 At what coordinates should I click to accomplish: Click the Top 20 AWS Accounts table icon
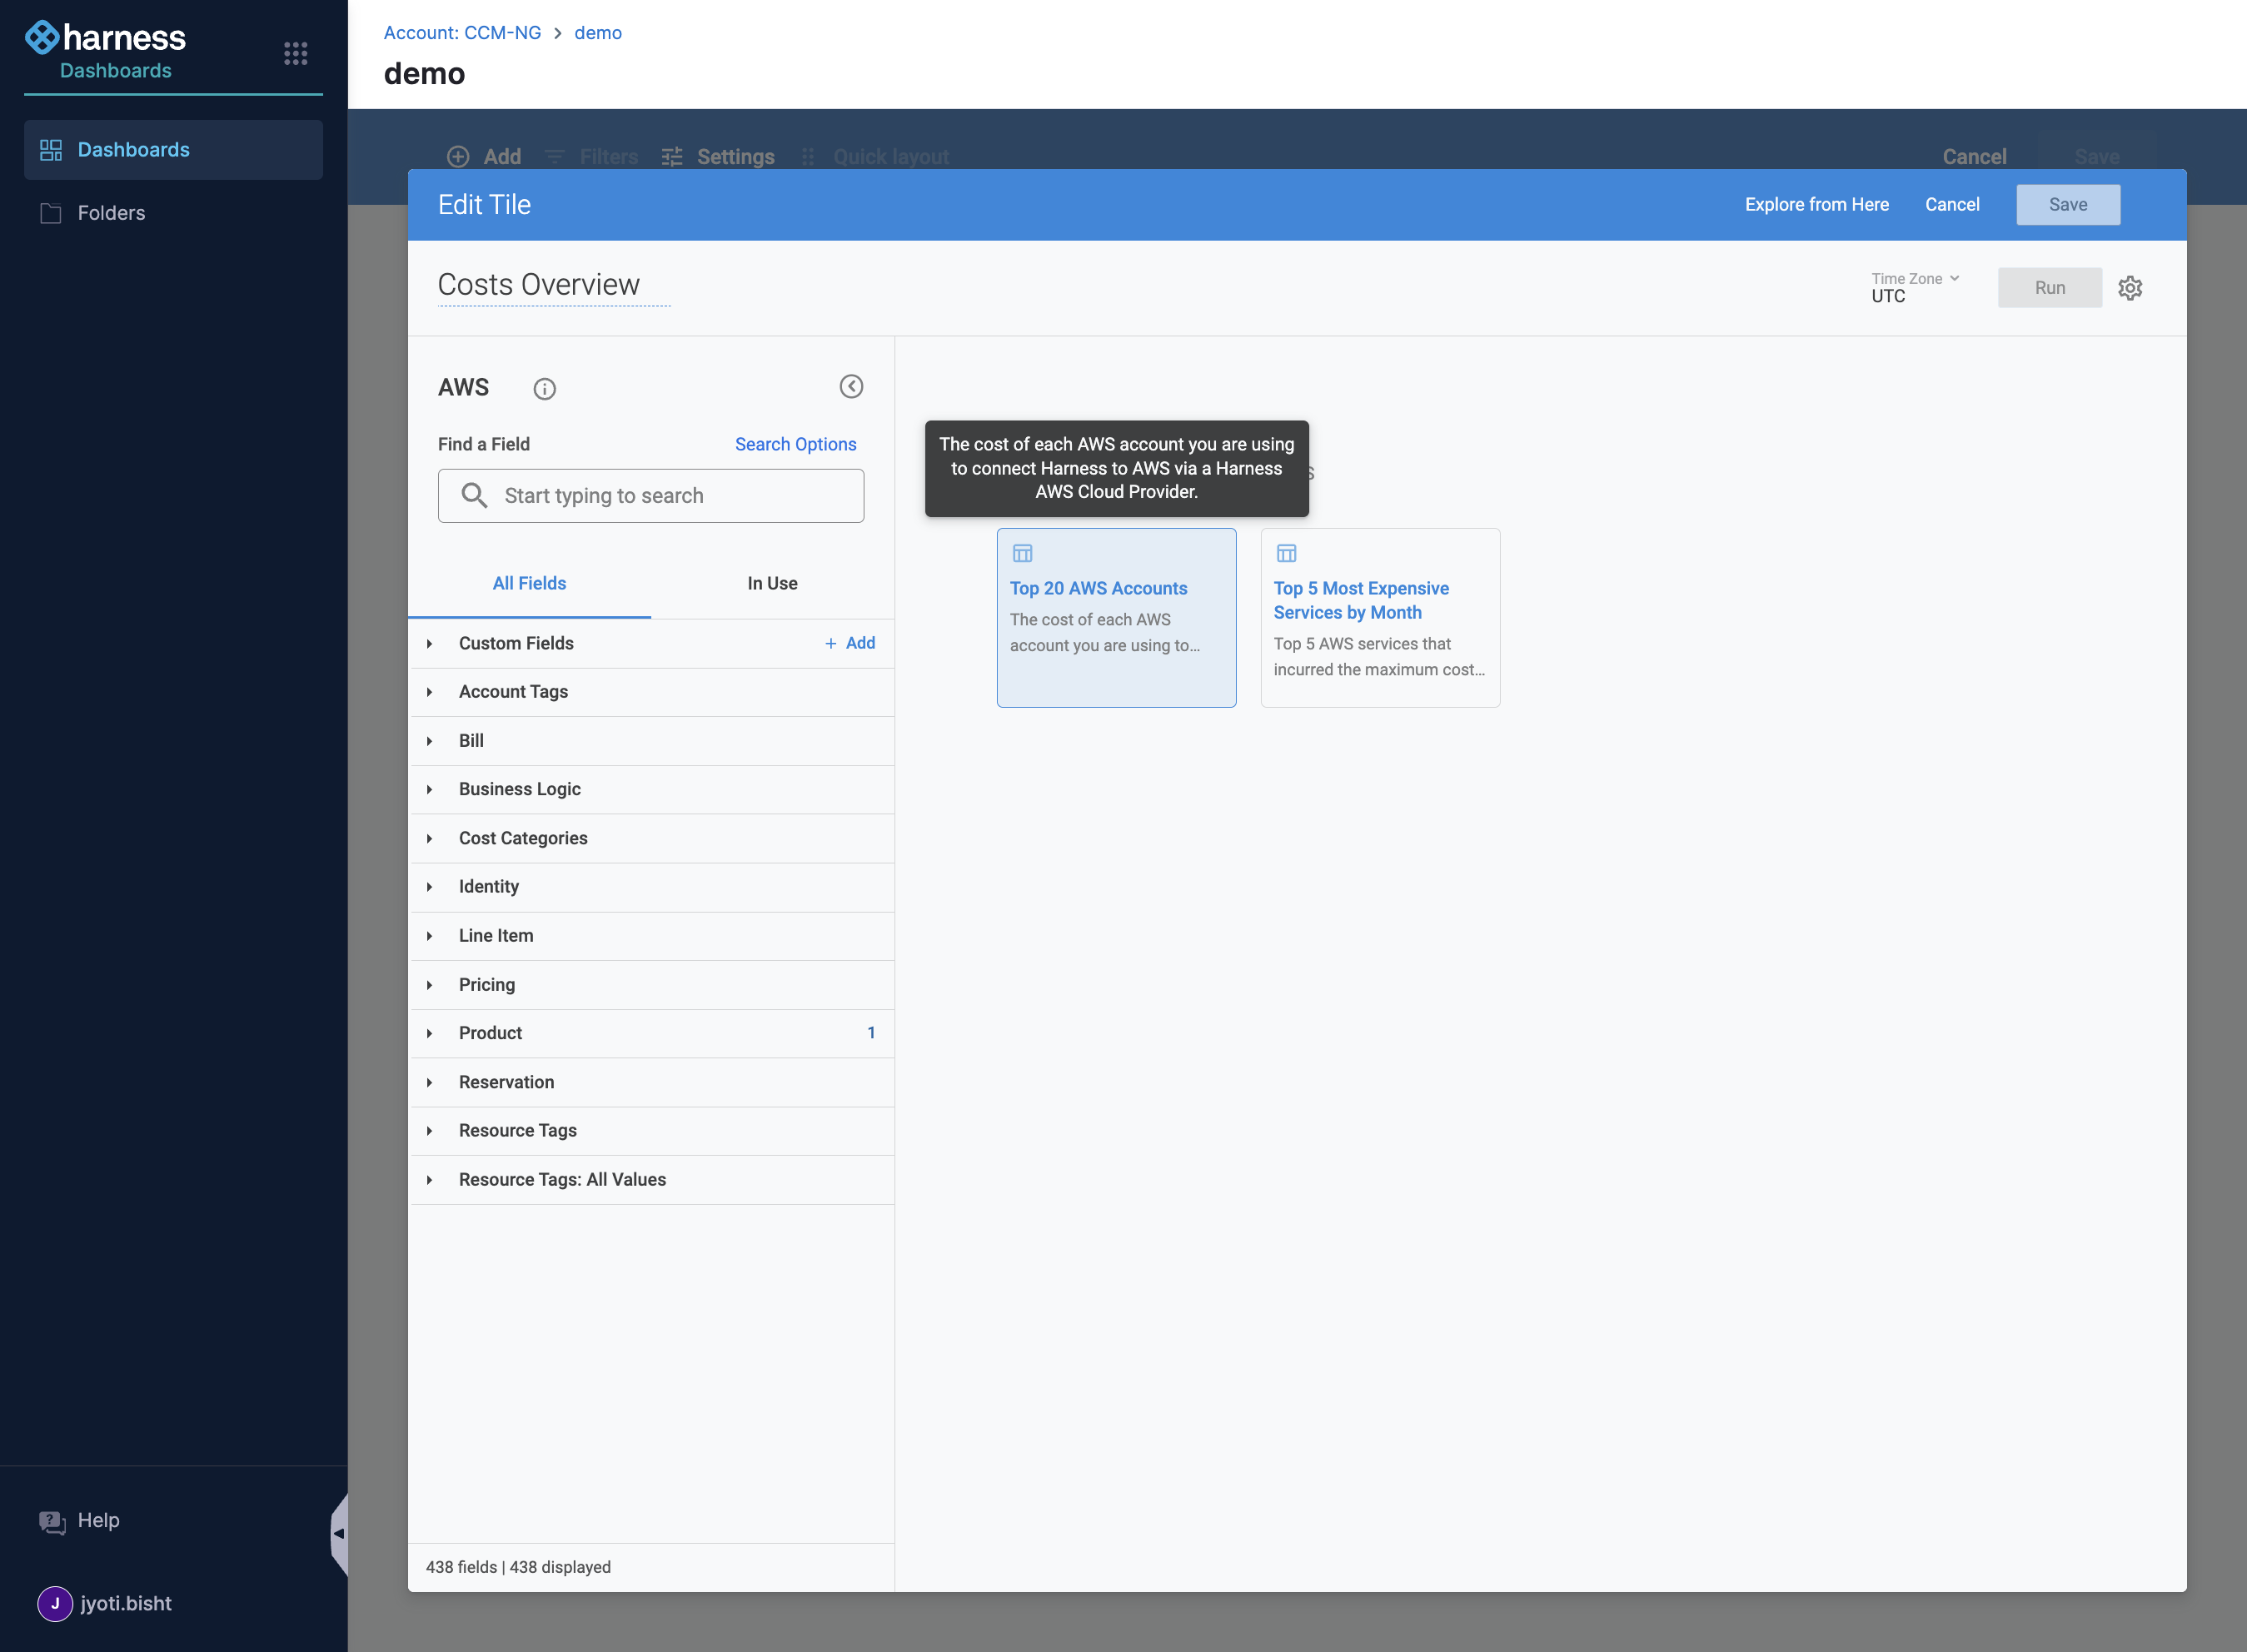click(1022, 553)
